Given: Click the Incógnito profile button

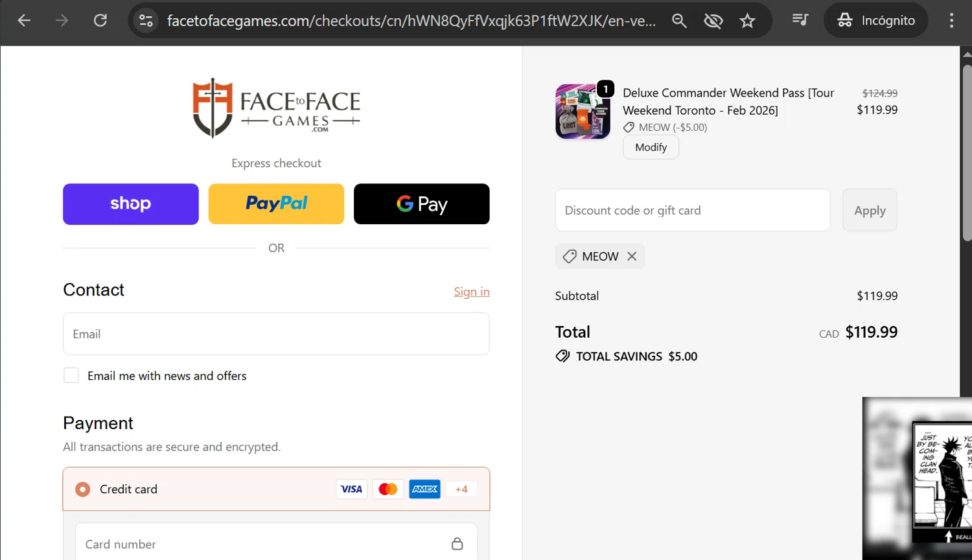Looking at the screenshot, I should (x=876, y=20).
